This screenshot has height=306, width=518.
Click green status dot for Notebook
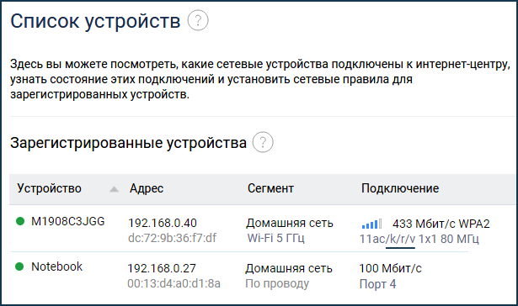[19, 266]
